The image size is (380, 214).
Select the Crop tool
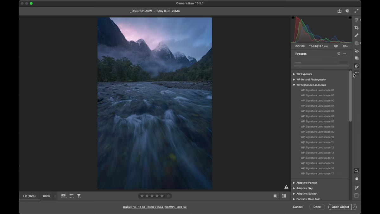coord(357,28)
